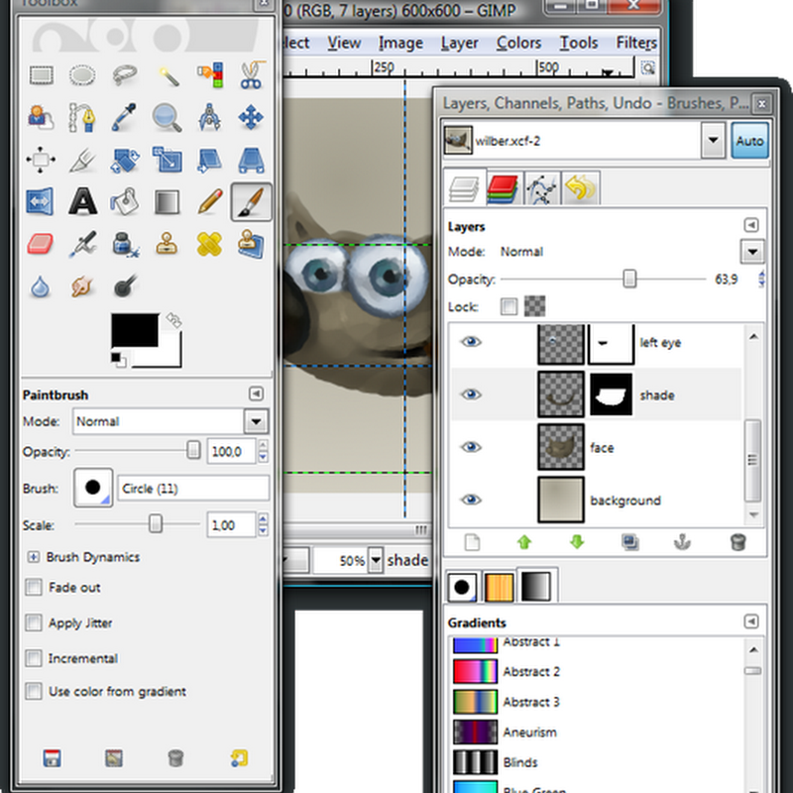Select the Smudge tool
Screen dimensions: 793x793
coord(82,286)
